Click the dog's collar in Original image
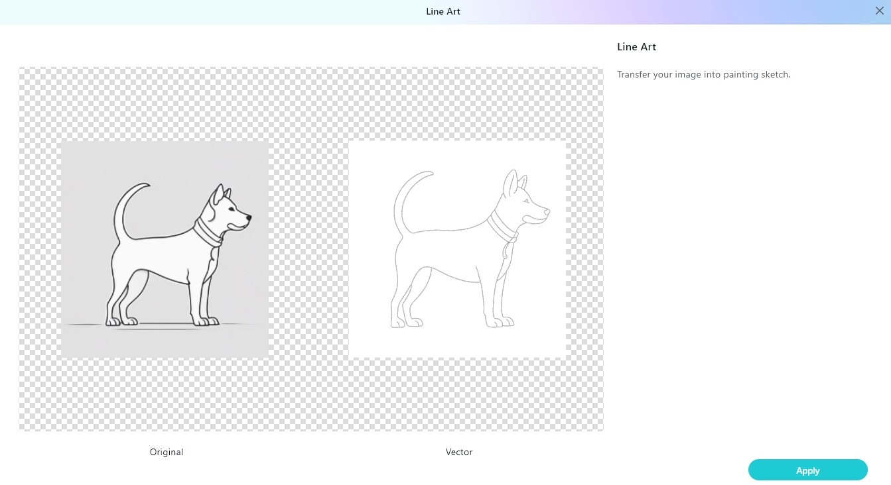The height and width of the screenshot is (485, 891). click(208, 233)
